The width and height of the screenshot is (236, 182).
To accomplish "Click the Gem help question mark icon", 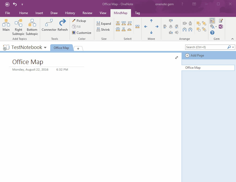I will (x=212, y=32).
